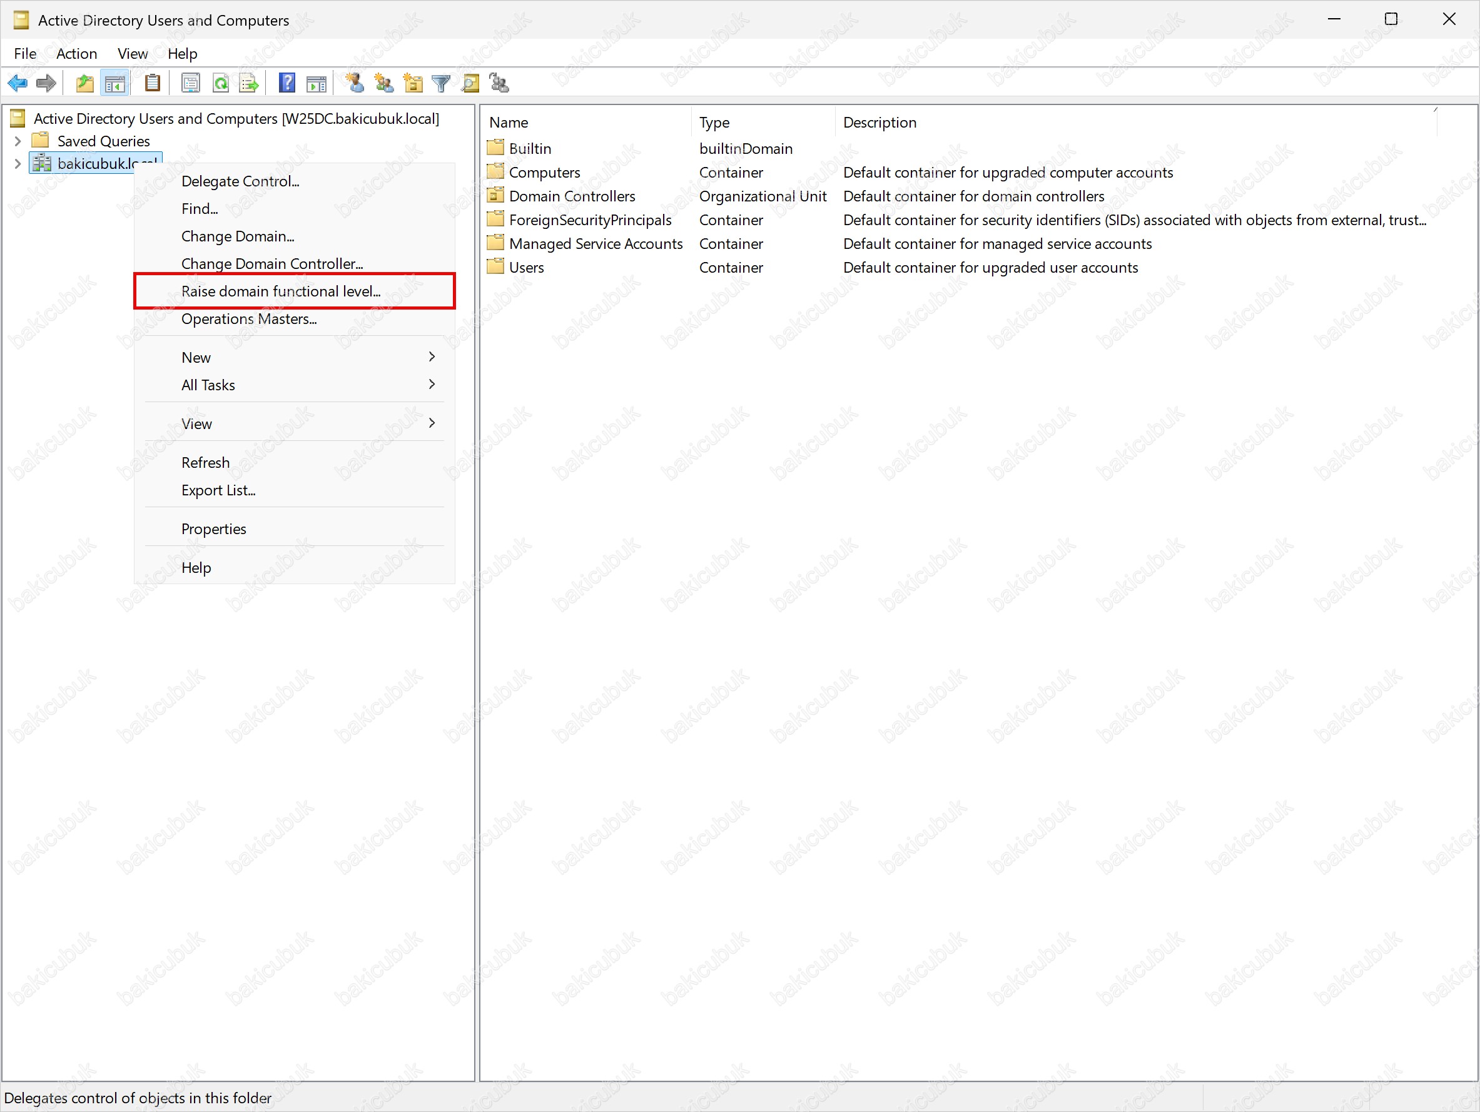Click the Export List toolbar icon
Viewport: 1480px width, 1112px height.
[249, 84]
